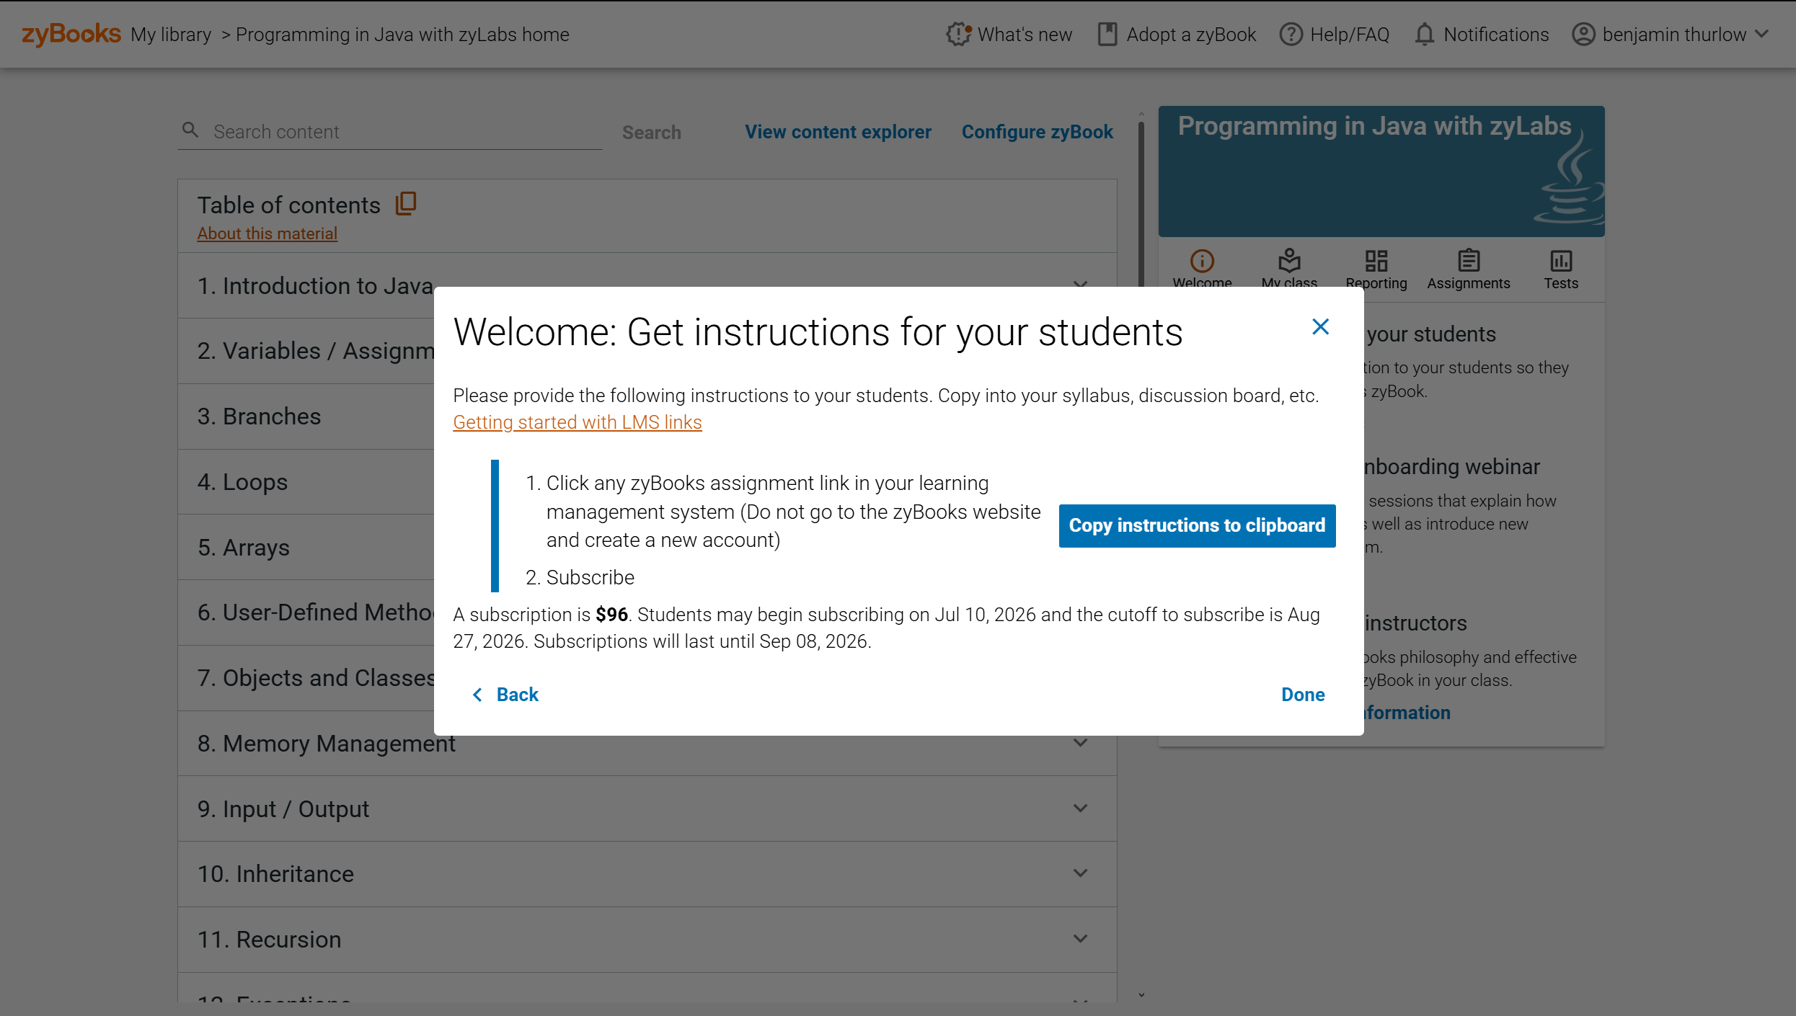Click the Subscribe instruction step
The image size is (1796, 1016).
590,578
